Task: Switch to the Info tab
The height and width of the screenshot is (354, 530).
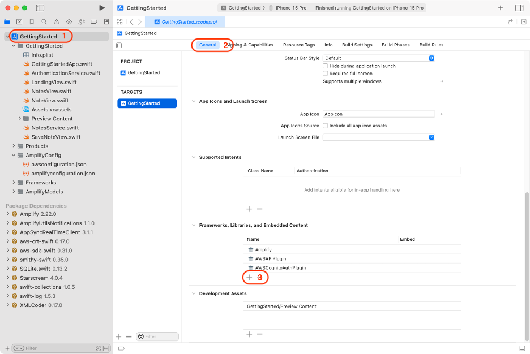Action: [328, 45]
